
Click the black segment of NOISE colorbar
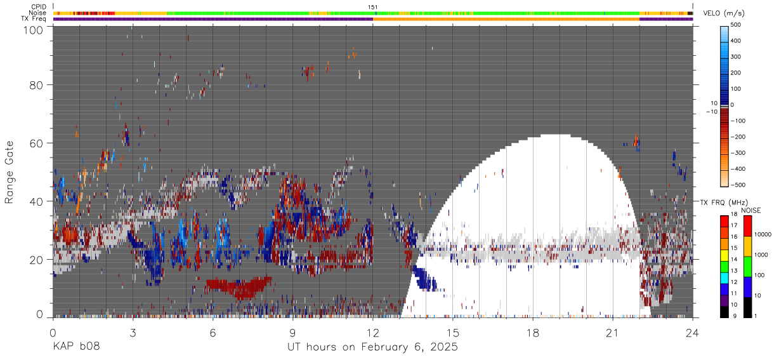click(x=747, y=307)
